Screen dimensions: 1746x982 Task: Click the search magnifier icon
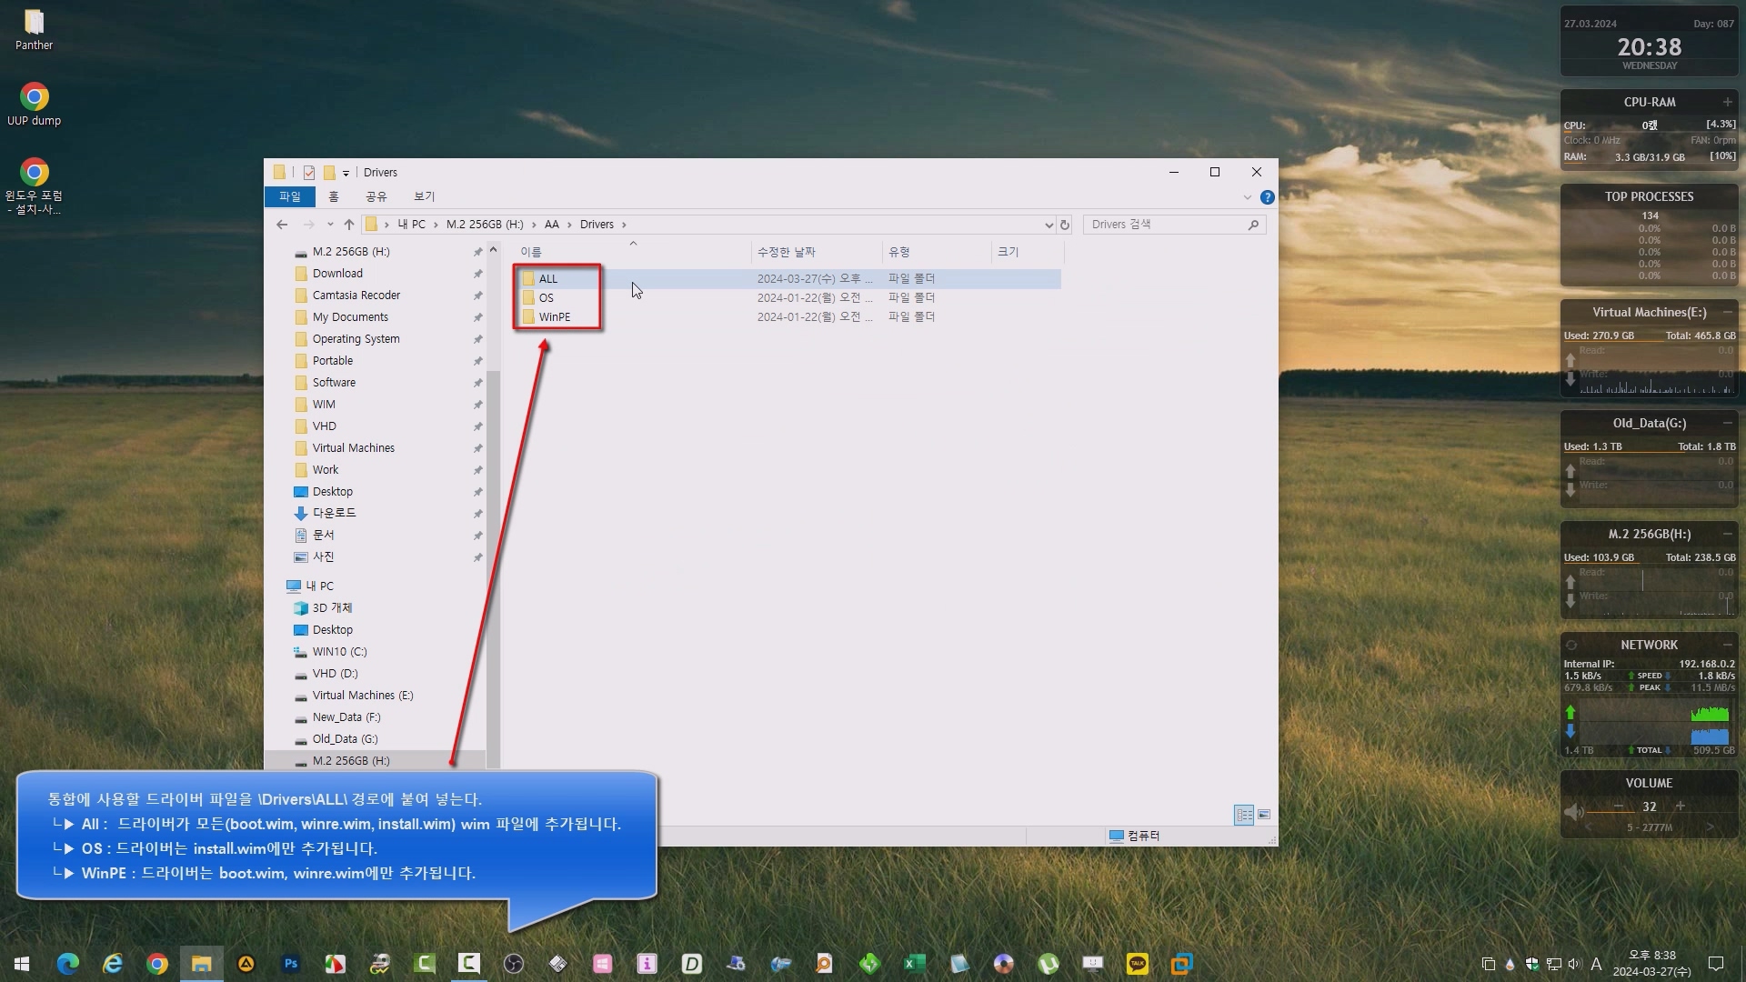[1253, 225]
